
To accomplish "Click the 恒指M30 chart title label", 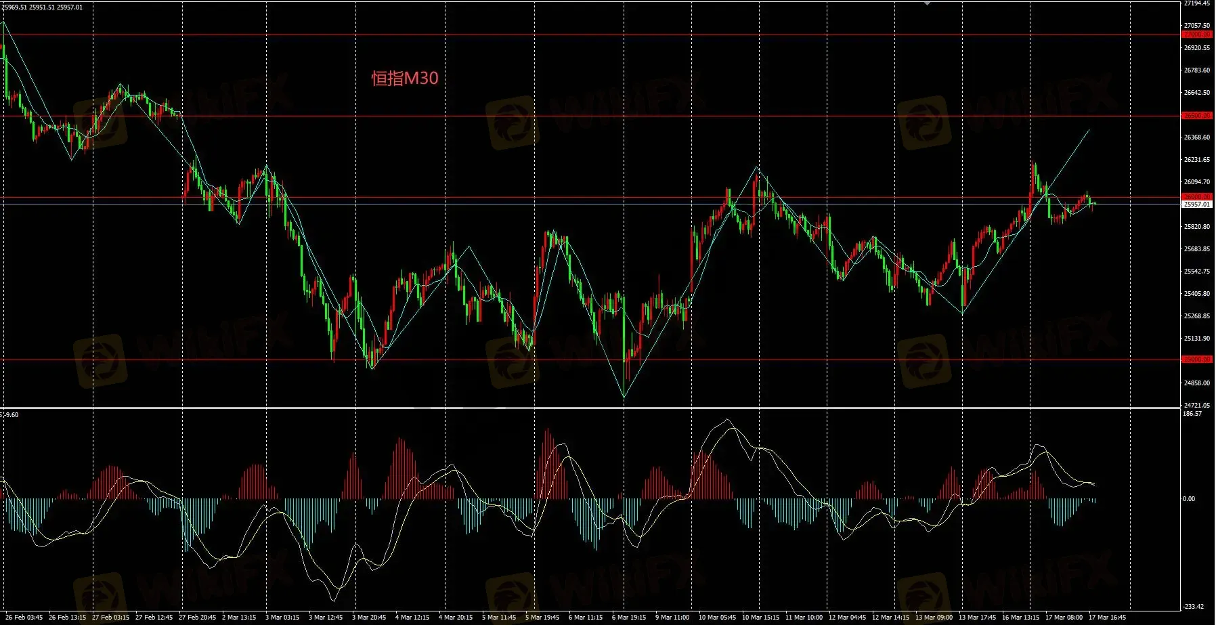I will coord(405,79).
